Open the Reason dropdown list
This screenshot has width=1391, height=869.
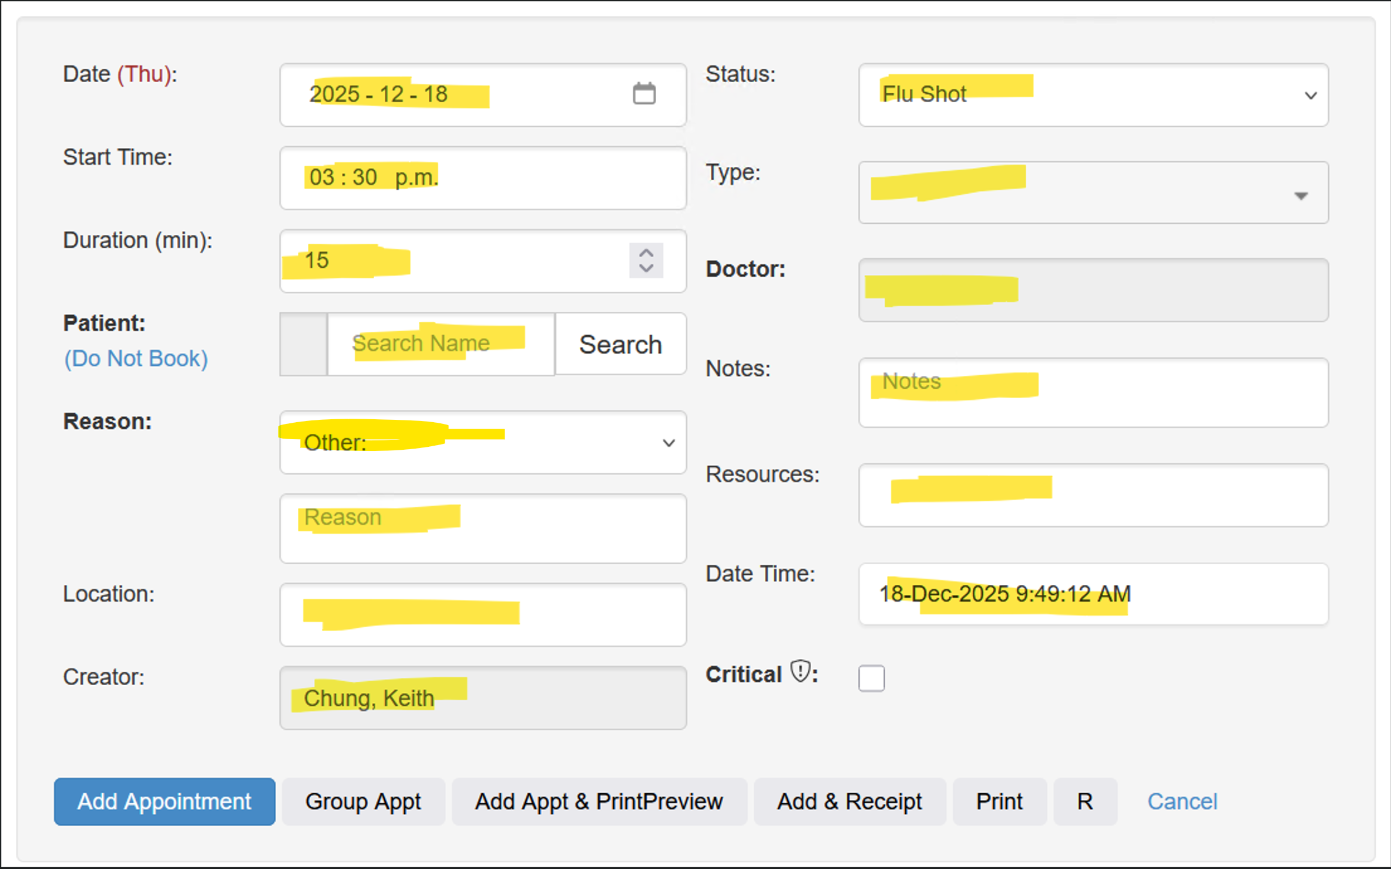coord(483,443)
